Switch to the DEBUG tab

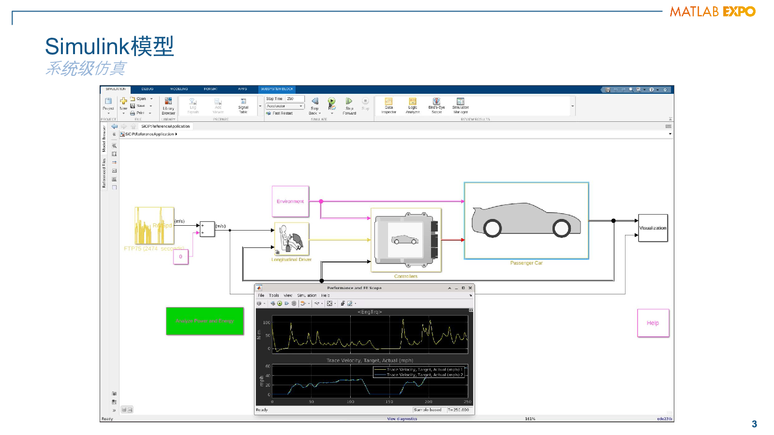(148, 89)
